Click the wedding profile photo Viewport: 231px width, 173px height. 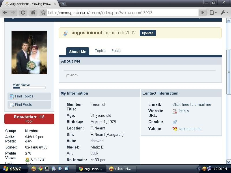29,52
